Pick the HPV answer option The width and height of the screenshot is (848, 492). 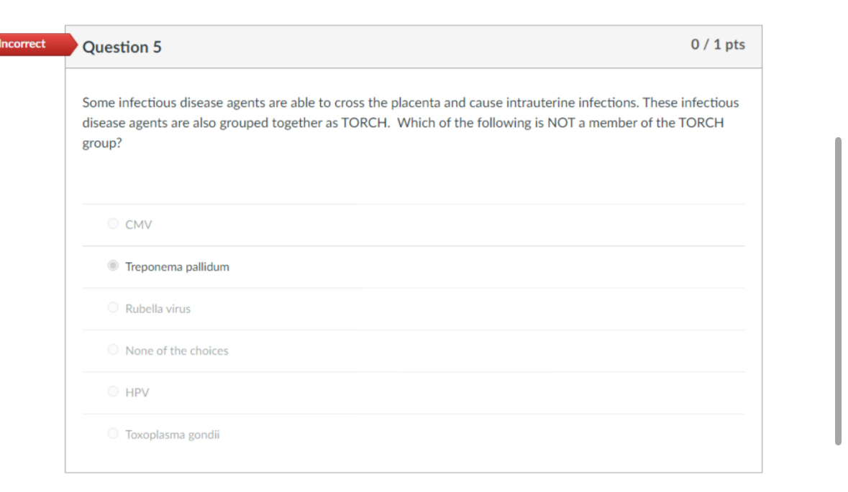click(113, 391)
